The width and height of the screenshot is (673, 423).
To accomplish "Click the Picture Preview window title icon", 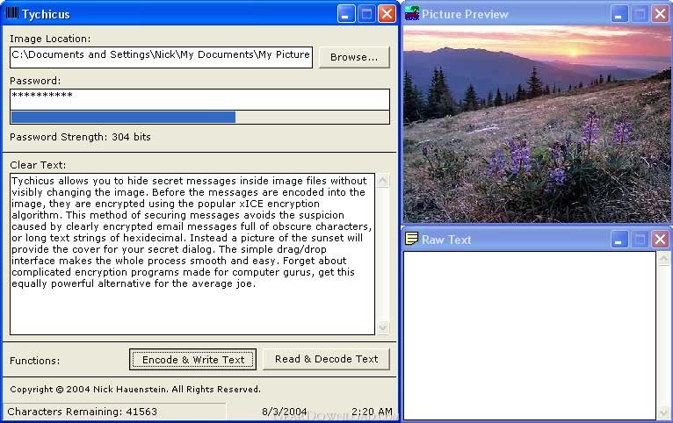I will point(411,13).
